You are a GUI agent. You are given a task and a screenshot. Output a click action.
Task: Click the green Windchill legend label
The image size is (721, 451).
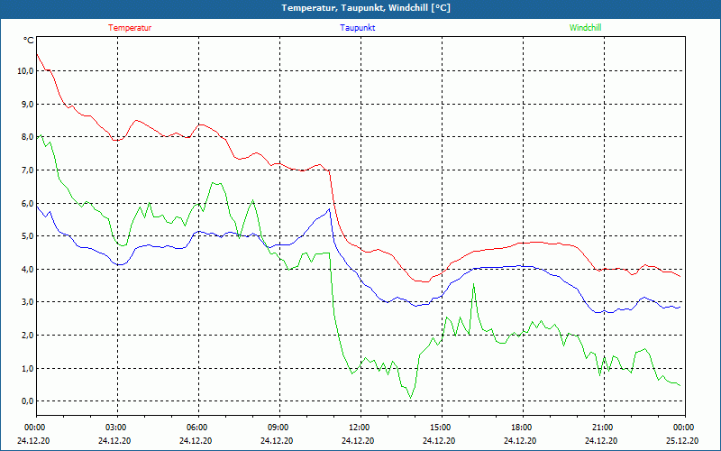coord(585,28)
